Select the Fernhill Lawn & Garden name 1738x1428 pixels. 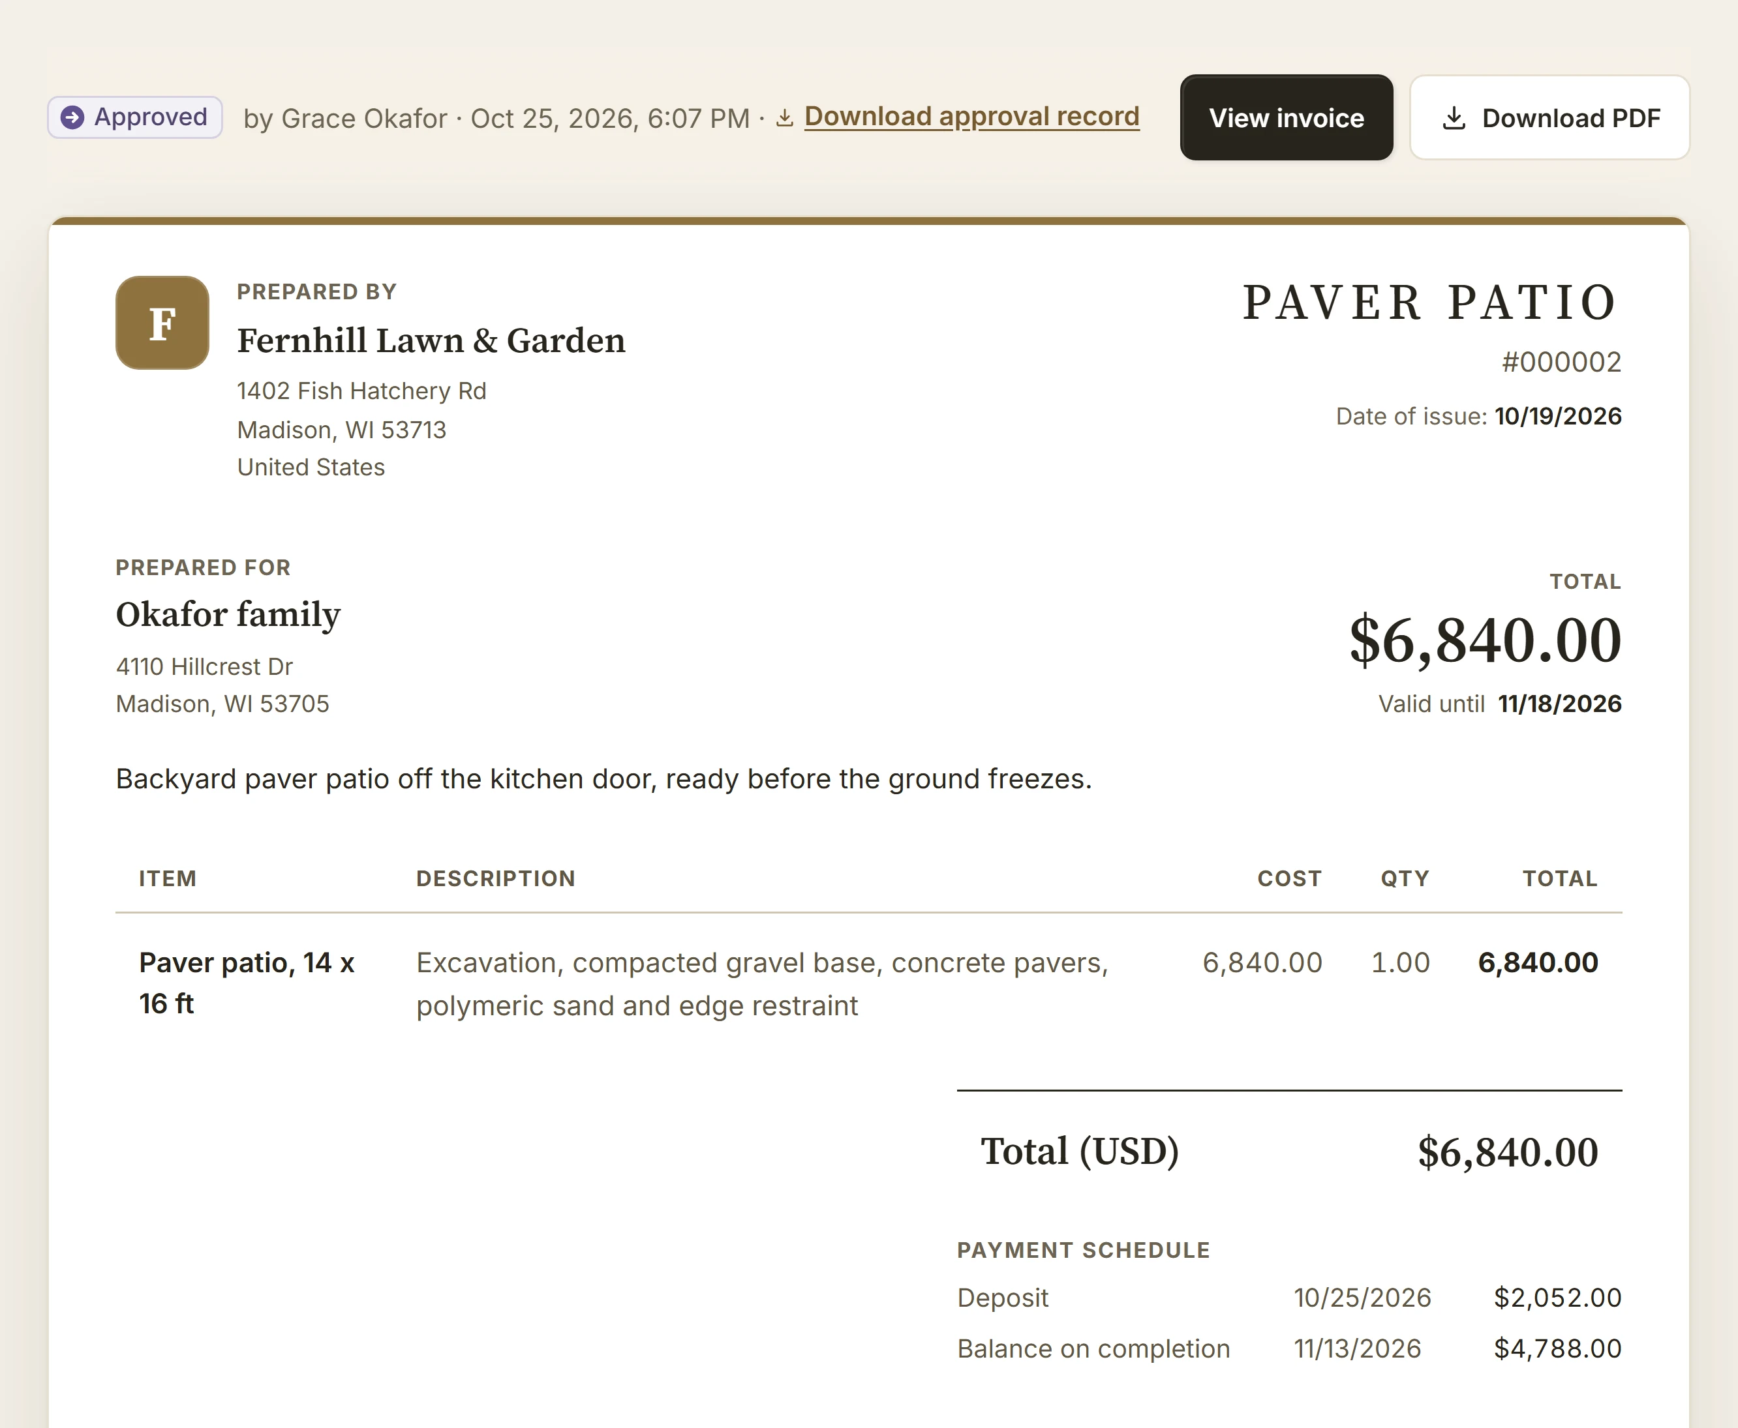[431, 340]
